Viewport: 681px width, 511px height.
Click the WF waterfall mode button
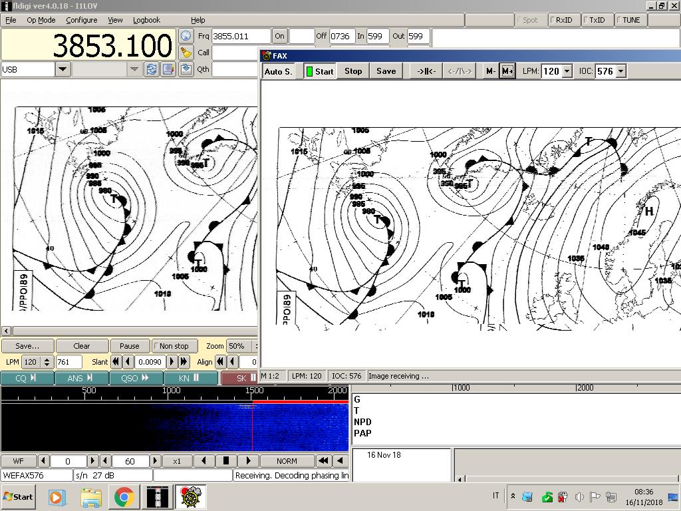18,460
